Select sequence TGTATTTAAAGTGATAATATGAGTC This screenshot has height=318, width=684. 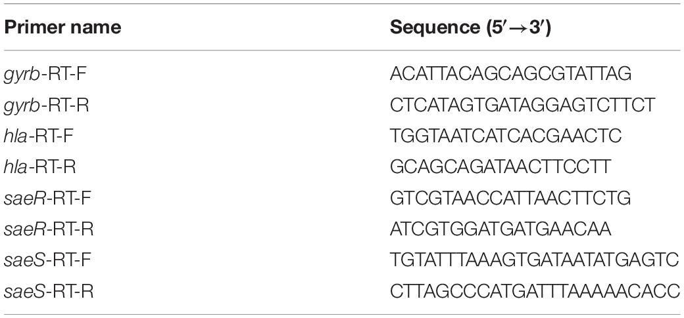(x=534, y=260)
